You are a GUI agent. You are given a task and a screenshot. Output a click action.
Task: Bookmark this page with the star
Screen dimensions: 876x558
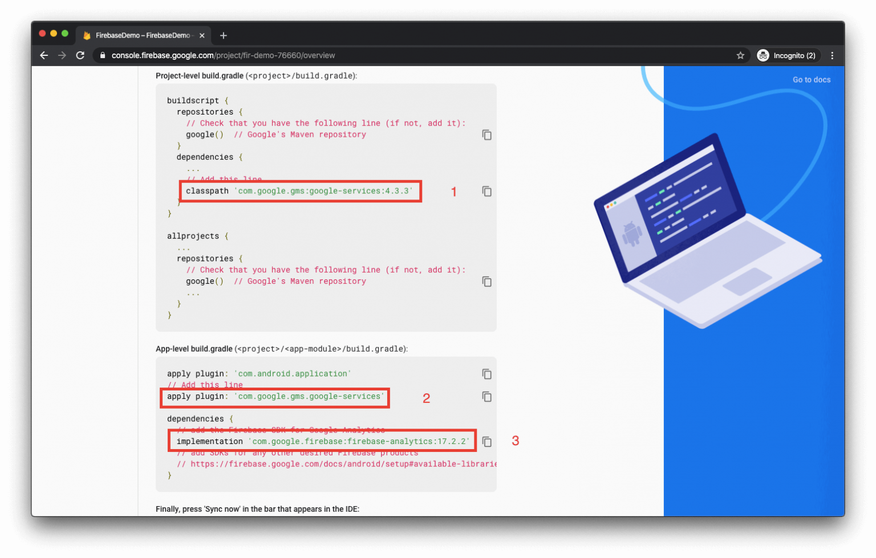tap(740, 55)
